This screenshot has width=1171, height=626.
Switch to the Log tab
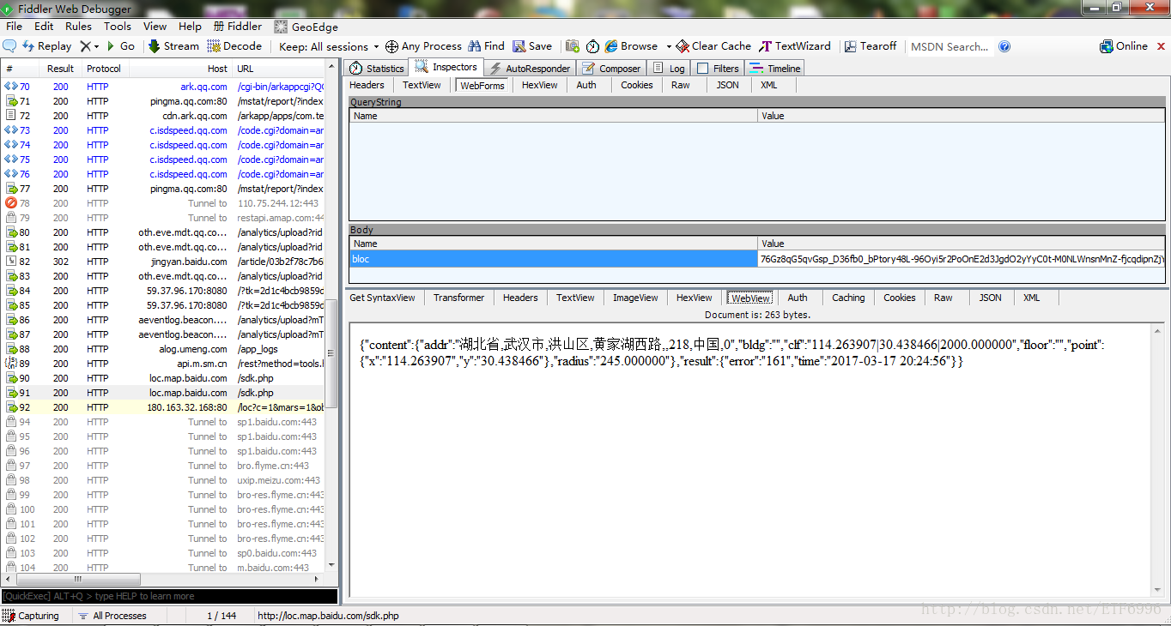pyautogui.click(x=669, y=69)
